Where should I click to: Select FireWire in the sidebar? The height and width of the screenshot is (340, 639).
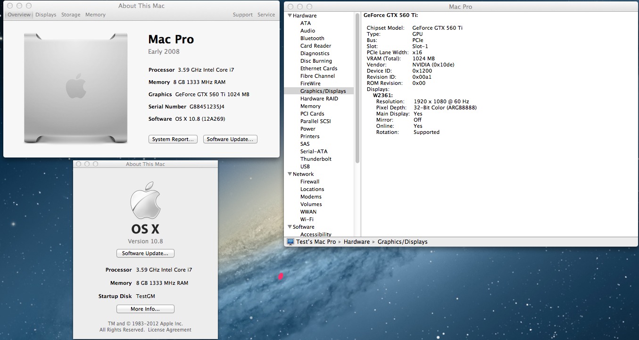[310, 83]
